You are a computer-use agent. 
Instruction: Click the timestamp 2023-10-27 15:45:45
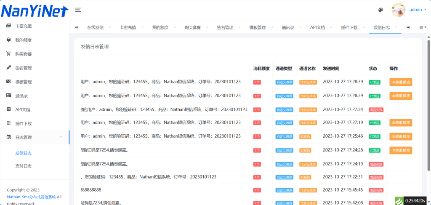click(x=343, y=190)
